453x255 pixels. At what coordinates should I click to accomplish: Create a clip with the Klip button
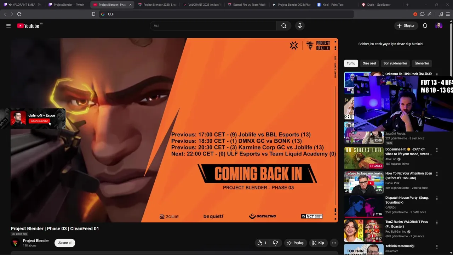[318, 243]
